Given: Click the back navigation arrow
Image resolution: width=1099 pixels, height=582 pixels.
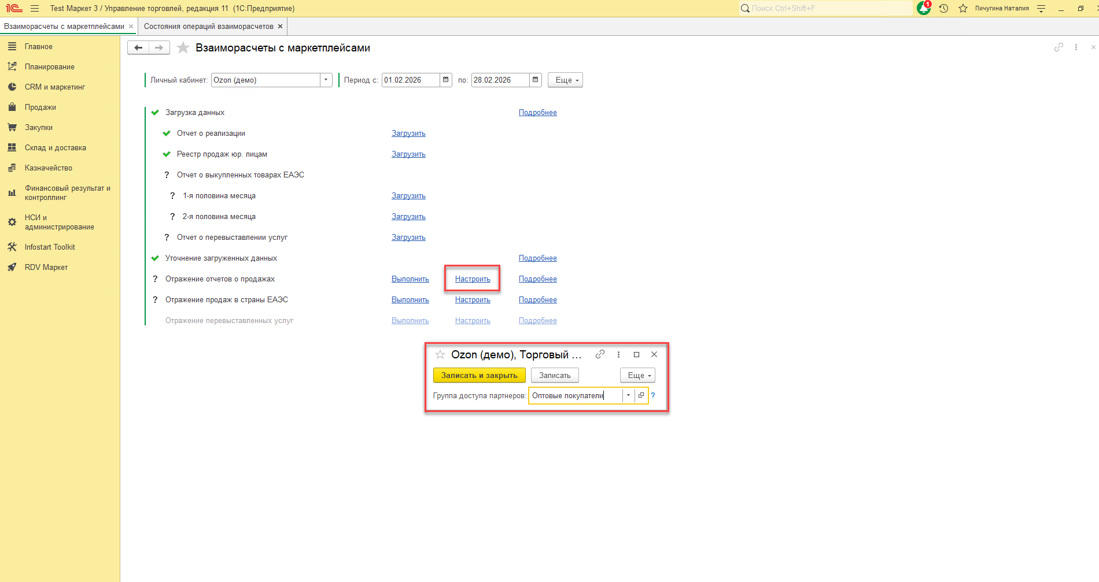Looking at the screenshot, I should point(138,48).
